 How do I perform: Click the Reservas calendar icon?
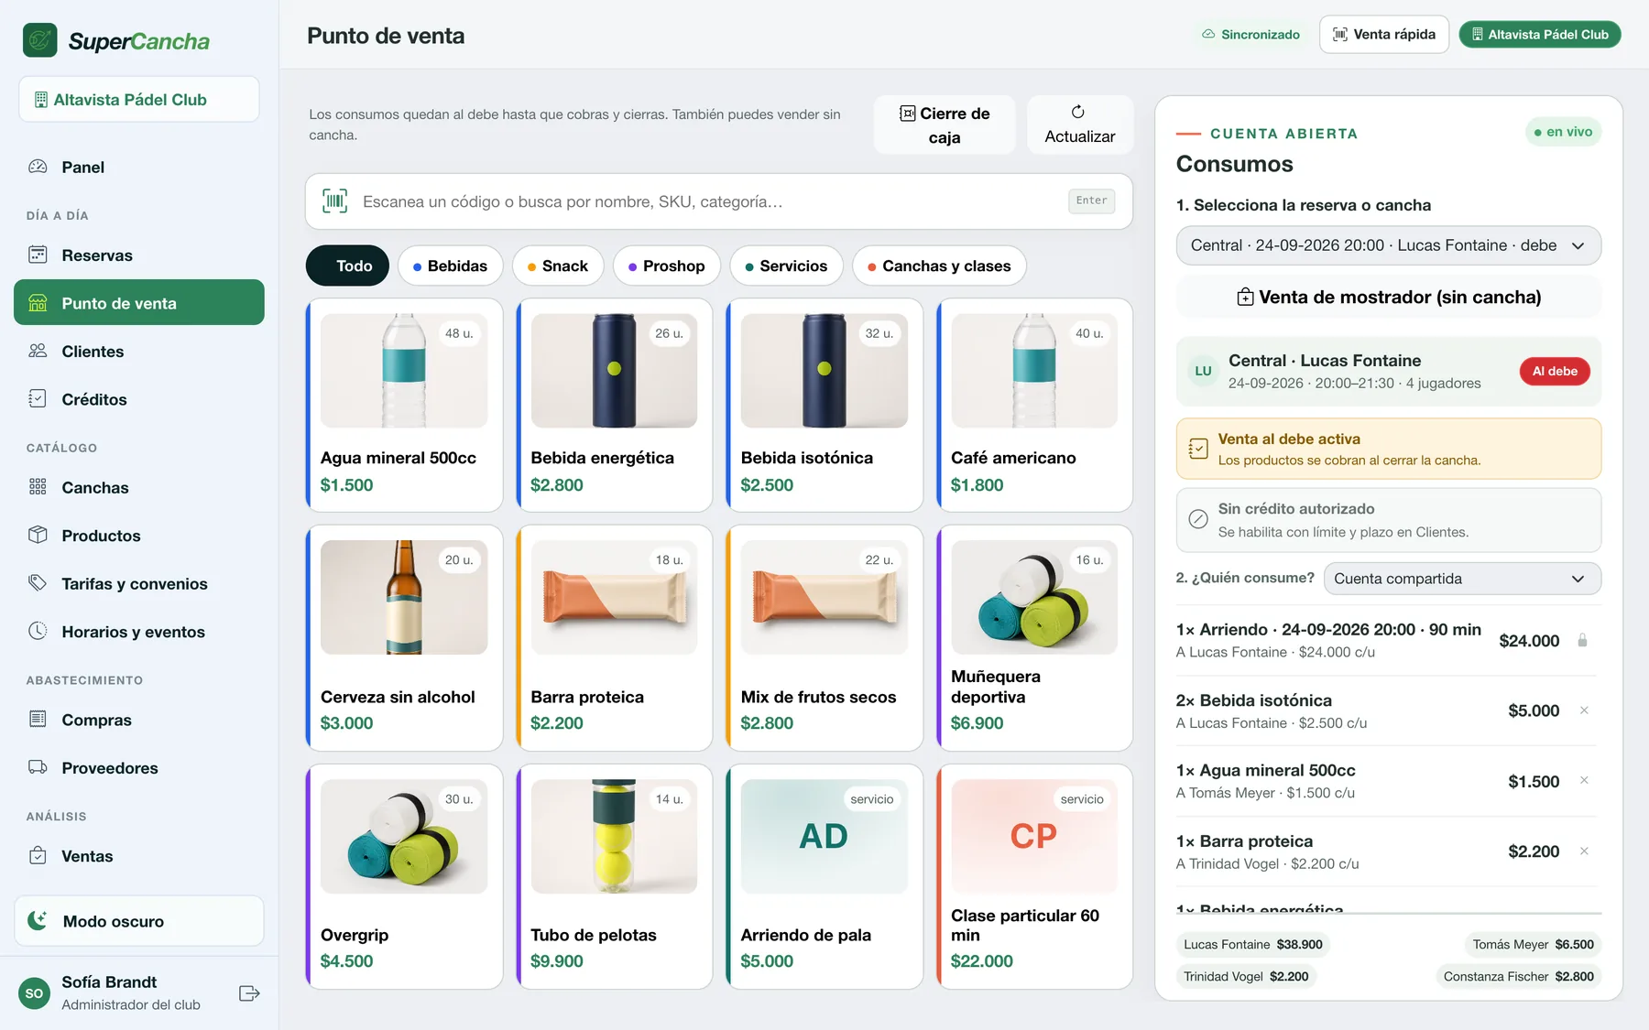tap(38, 255)
